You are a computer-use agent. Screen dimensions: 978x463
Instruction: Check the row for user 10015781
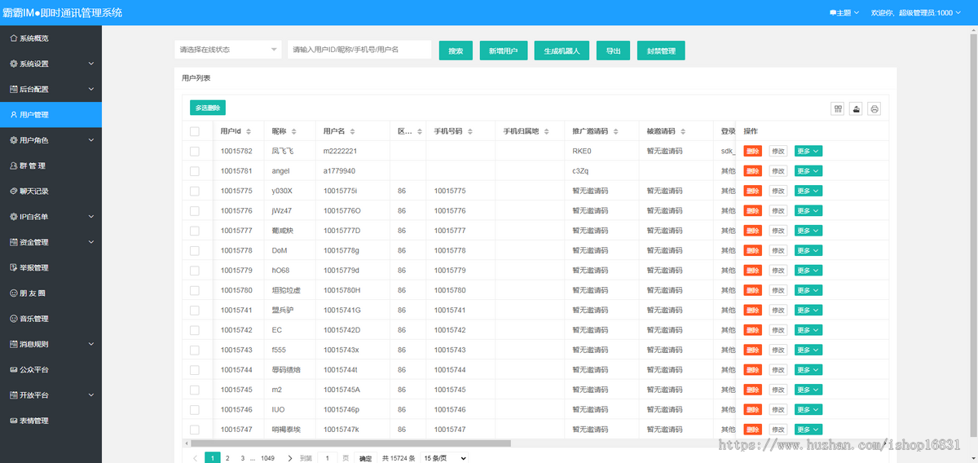(x=194, y=171)
